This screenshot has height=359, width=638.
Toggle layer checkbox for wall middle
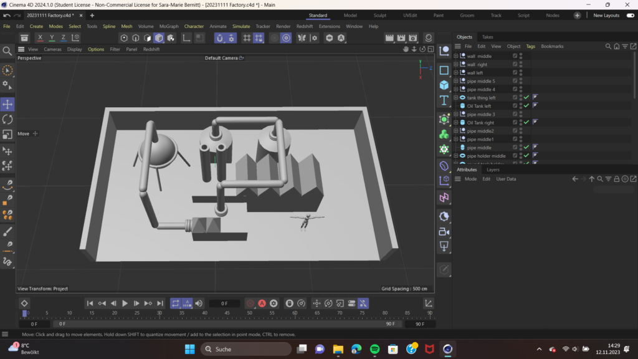point(515,56)
